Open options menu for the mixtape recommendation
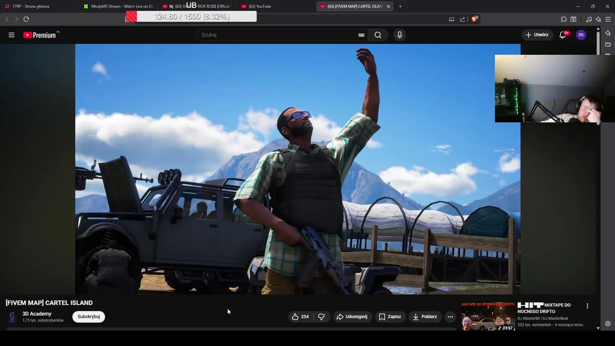The width and height of the screenshot is (615, 346). [587, 306]
